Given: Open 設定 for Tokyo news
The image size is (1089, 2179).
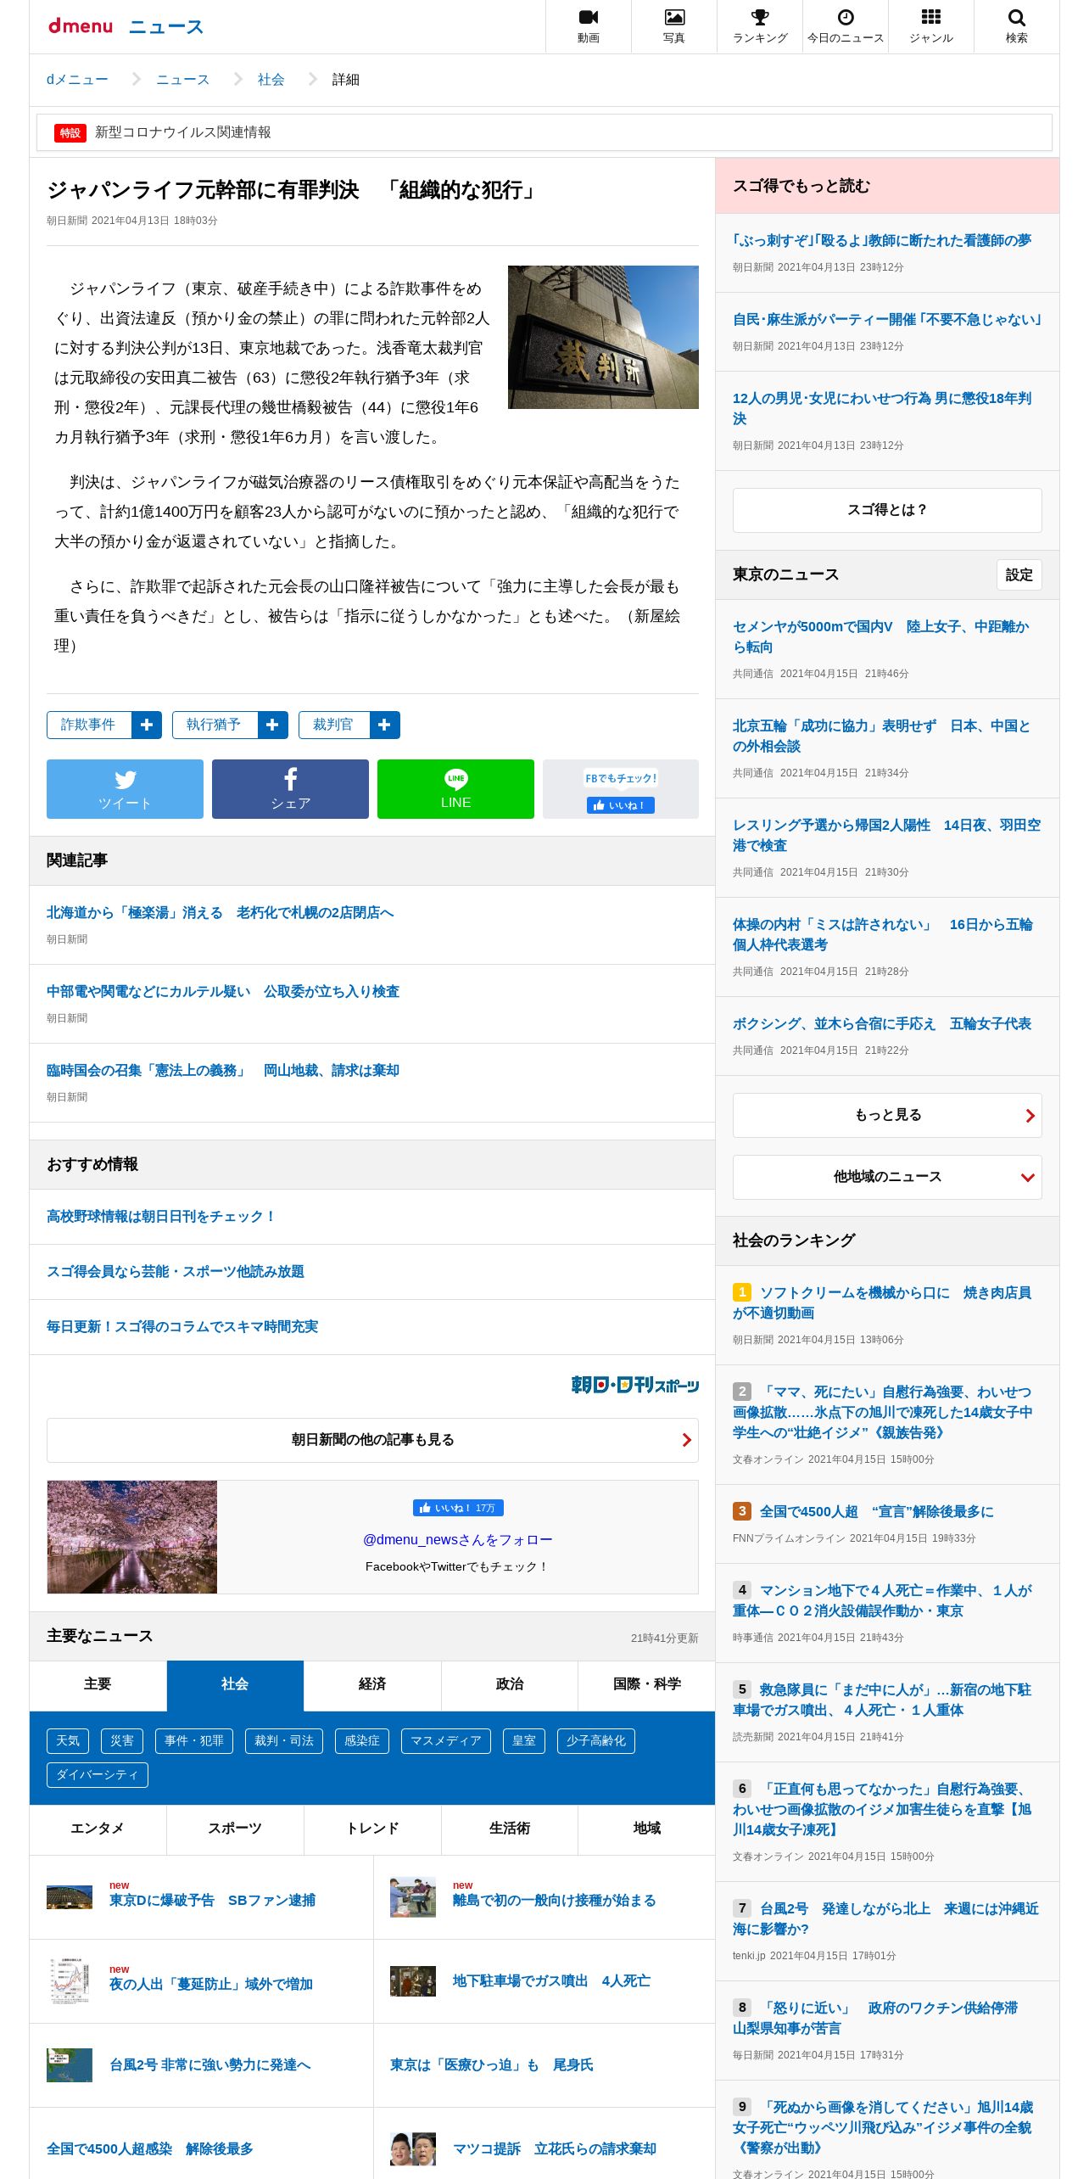Looking at the screenshot, I should (1019, 574).
